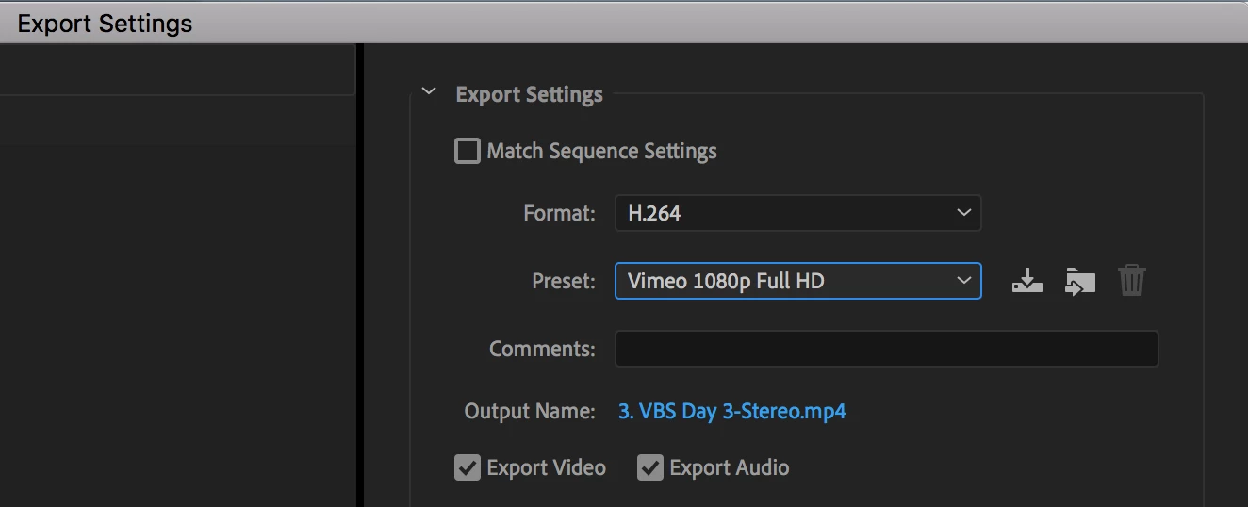Collapse the Export Settings section chevron
The height and width of the screenshot is (507, 1248).
tap(430, 92)
